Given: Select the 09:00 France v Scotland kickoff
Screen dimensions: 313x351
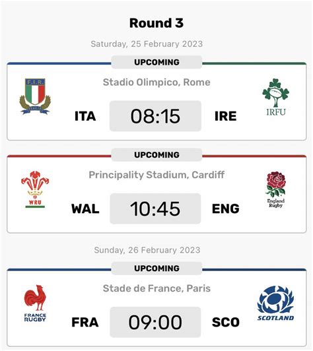Looking at the screenshot, I should [155, 322].
